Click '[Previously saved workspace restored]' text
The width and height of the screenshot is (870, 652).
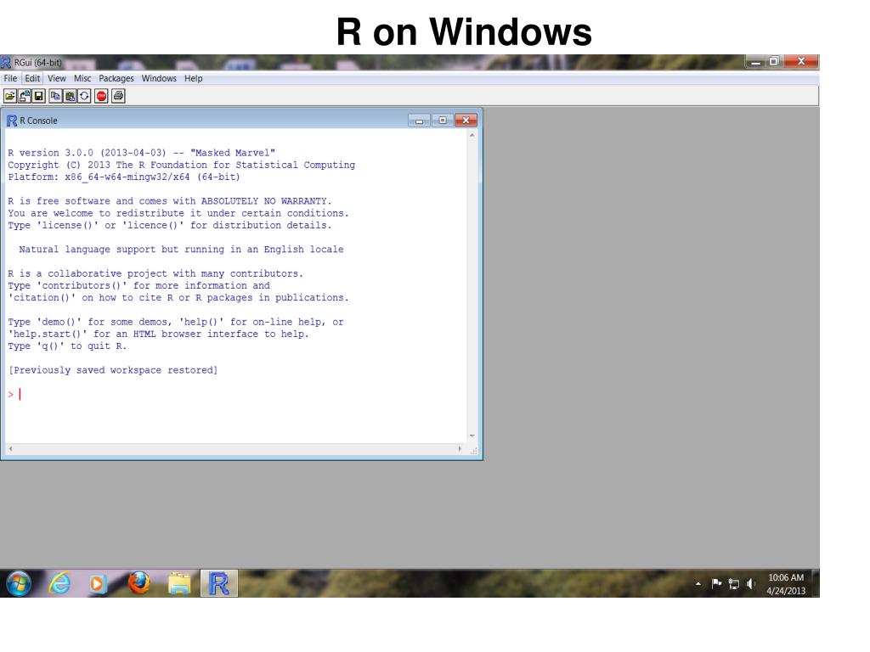(113, 370)
